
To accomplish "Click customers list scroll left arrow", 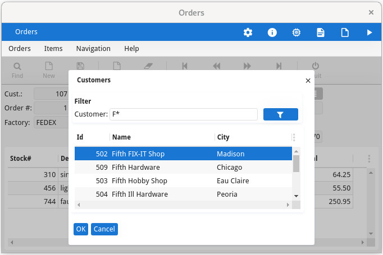I will [x=79, y=205].
